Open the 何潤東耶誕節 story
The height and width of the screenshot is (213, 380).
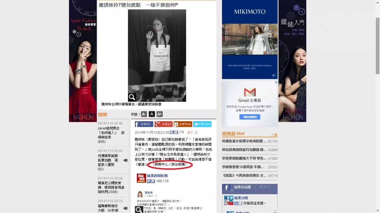coord(108,162)
